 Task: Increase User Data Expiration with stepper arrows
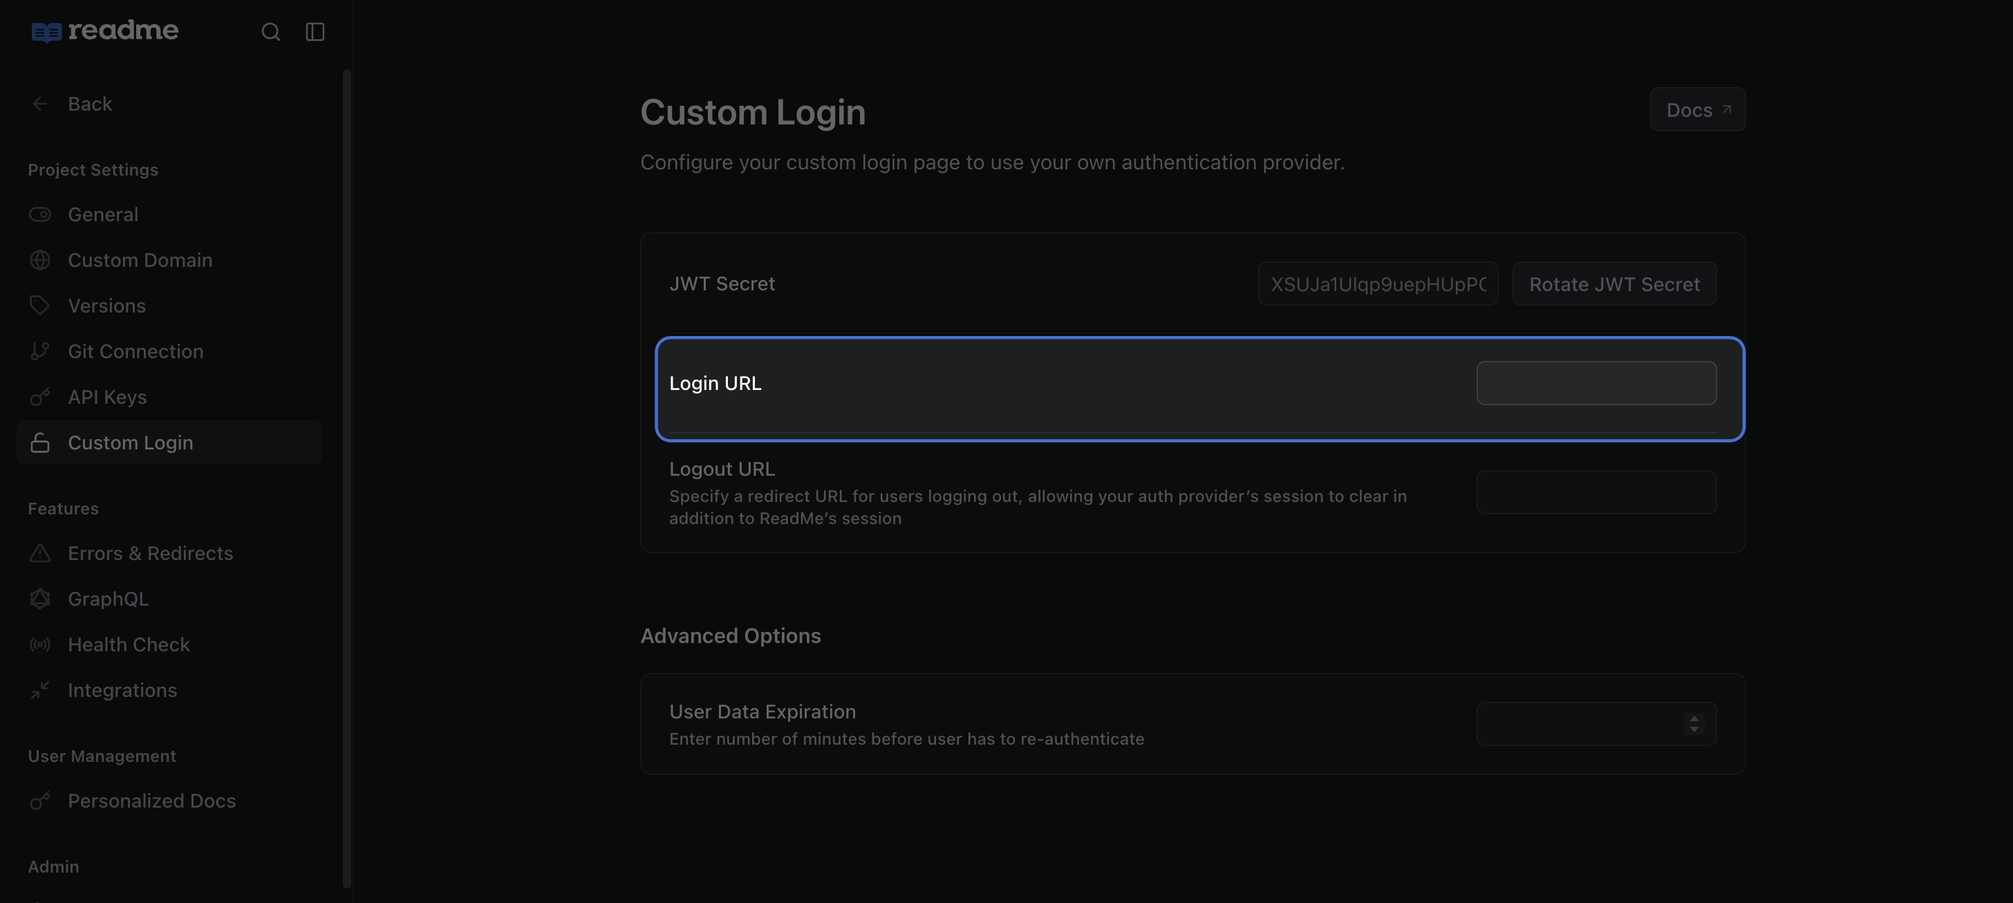(1694, 718)
